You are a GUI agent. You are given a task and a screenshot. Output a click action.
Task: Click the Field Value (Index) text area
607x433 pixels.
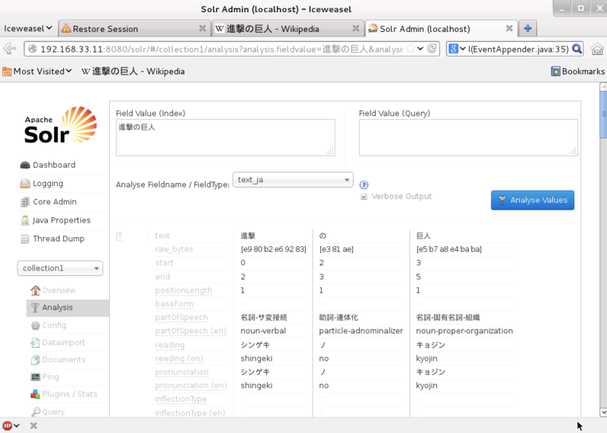[225, 137]
